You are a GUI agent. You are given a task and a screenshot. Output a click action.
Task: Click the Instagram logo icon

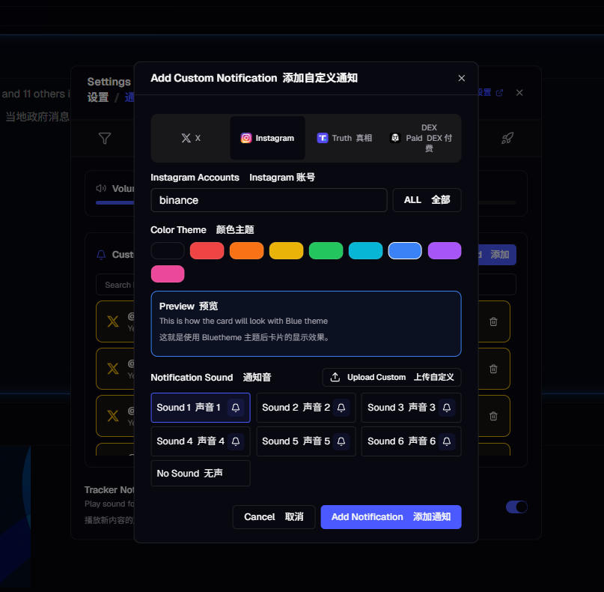[x=246, y=138]
